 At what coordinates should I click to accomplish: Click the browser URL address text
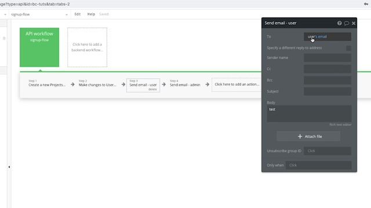(35, 4)
